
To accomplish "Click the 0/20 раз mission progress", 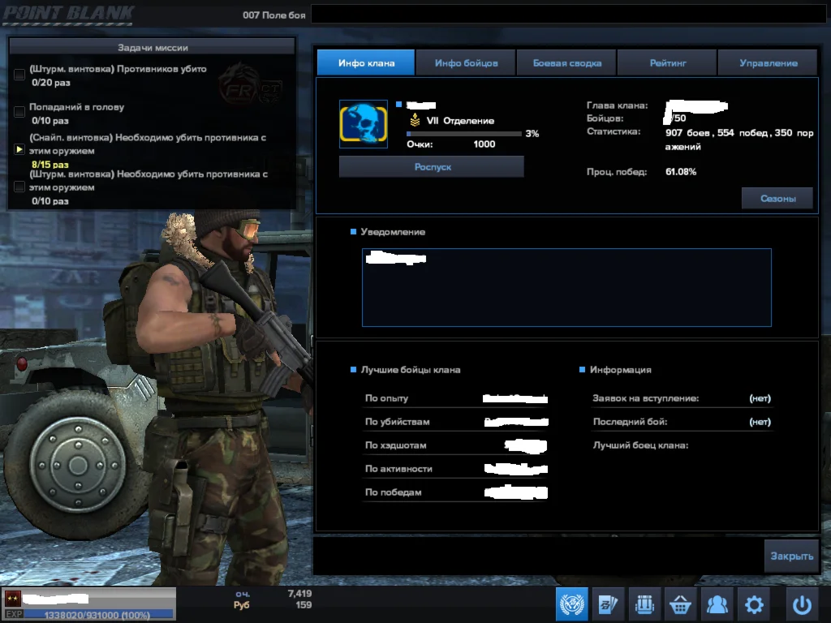I will [51, 82].
